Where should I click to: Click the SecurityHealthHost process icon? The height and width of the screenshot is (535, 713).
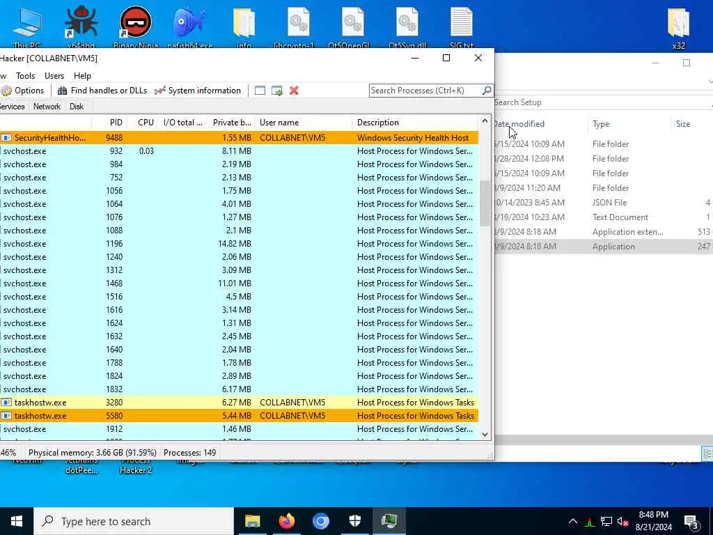click(x=6, y=138)
